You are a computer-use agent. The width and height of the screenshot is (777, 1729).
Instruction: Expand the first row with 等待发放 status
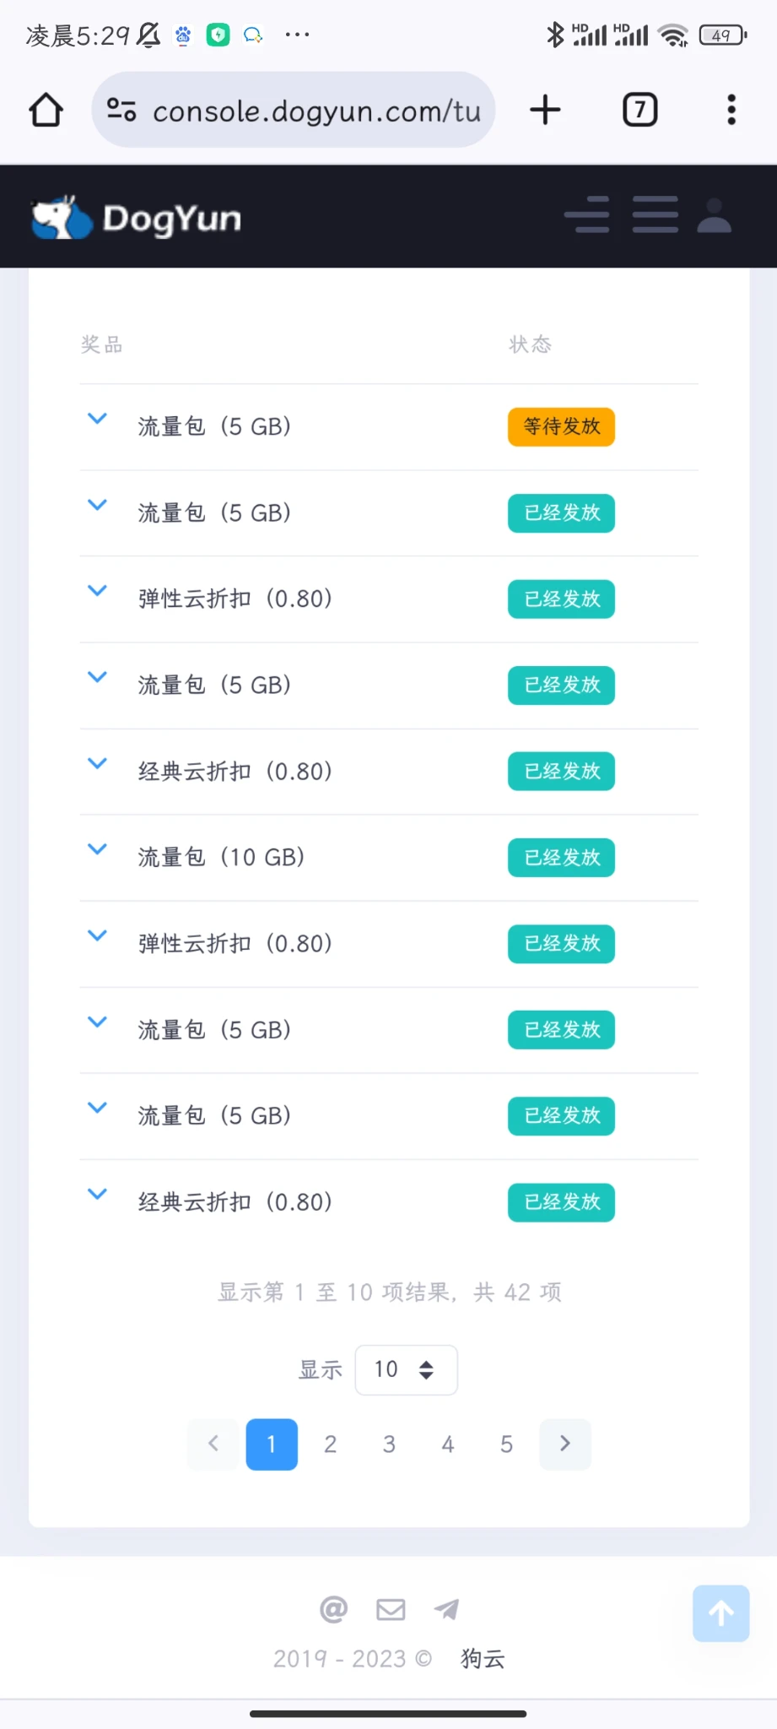pyautogui.click(x=98, y=419)
